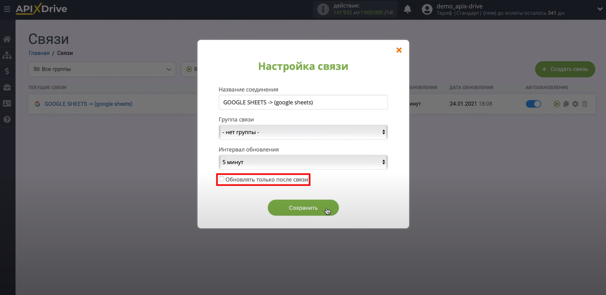Click the 'Создать связь' button

click(x=565, y=69)
